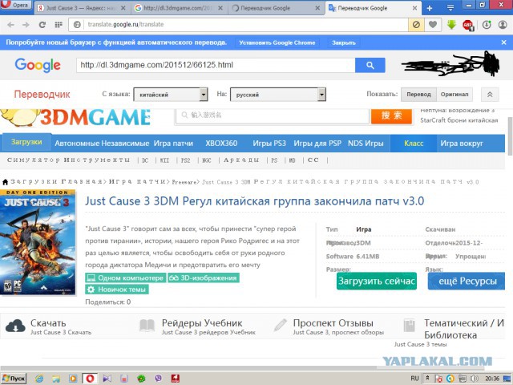Click the 3D-изображения tag

click(204, 278)
